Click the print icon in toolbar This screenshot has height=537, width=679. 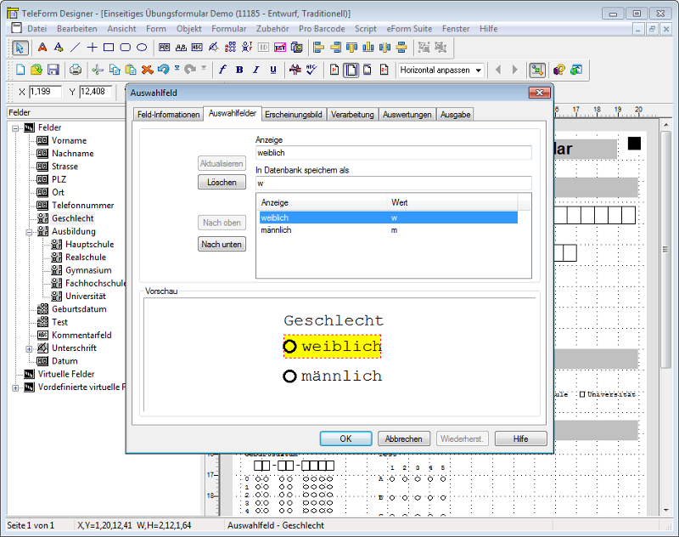pyautogui.click(x=76, y=70)
